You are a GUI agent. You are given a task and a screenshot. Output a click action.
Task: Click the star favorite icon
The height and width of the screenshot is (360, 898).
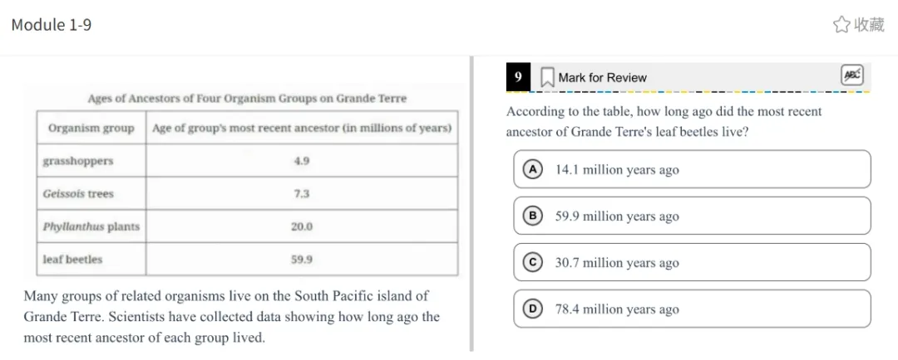coord(841,25)
